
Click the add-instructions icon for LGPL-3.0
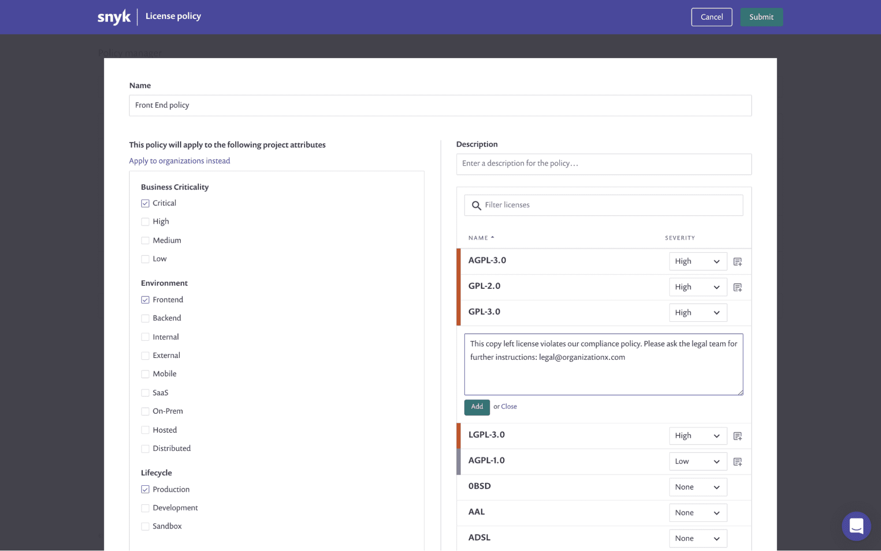(737, 436)
